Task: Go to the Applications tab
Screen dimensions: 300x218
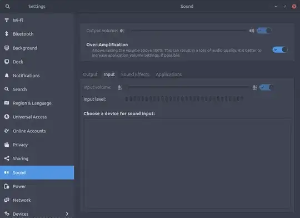Action: [x=168, y=75]
